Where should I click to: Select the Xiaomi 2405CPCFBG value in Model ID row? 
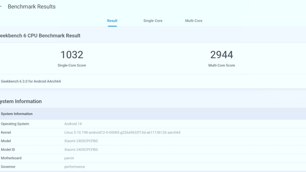(81, 150)
